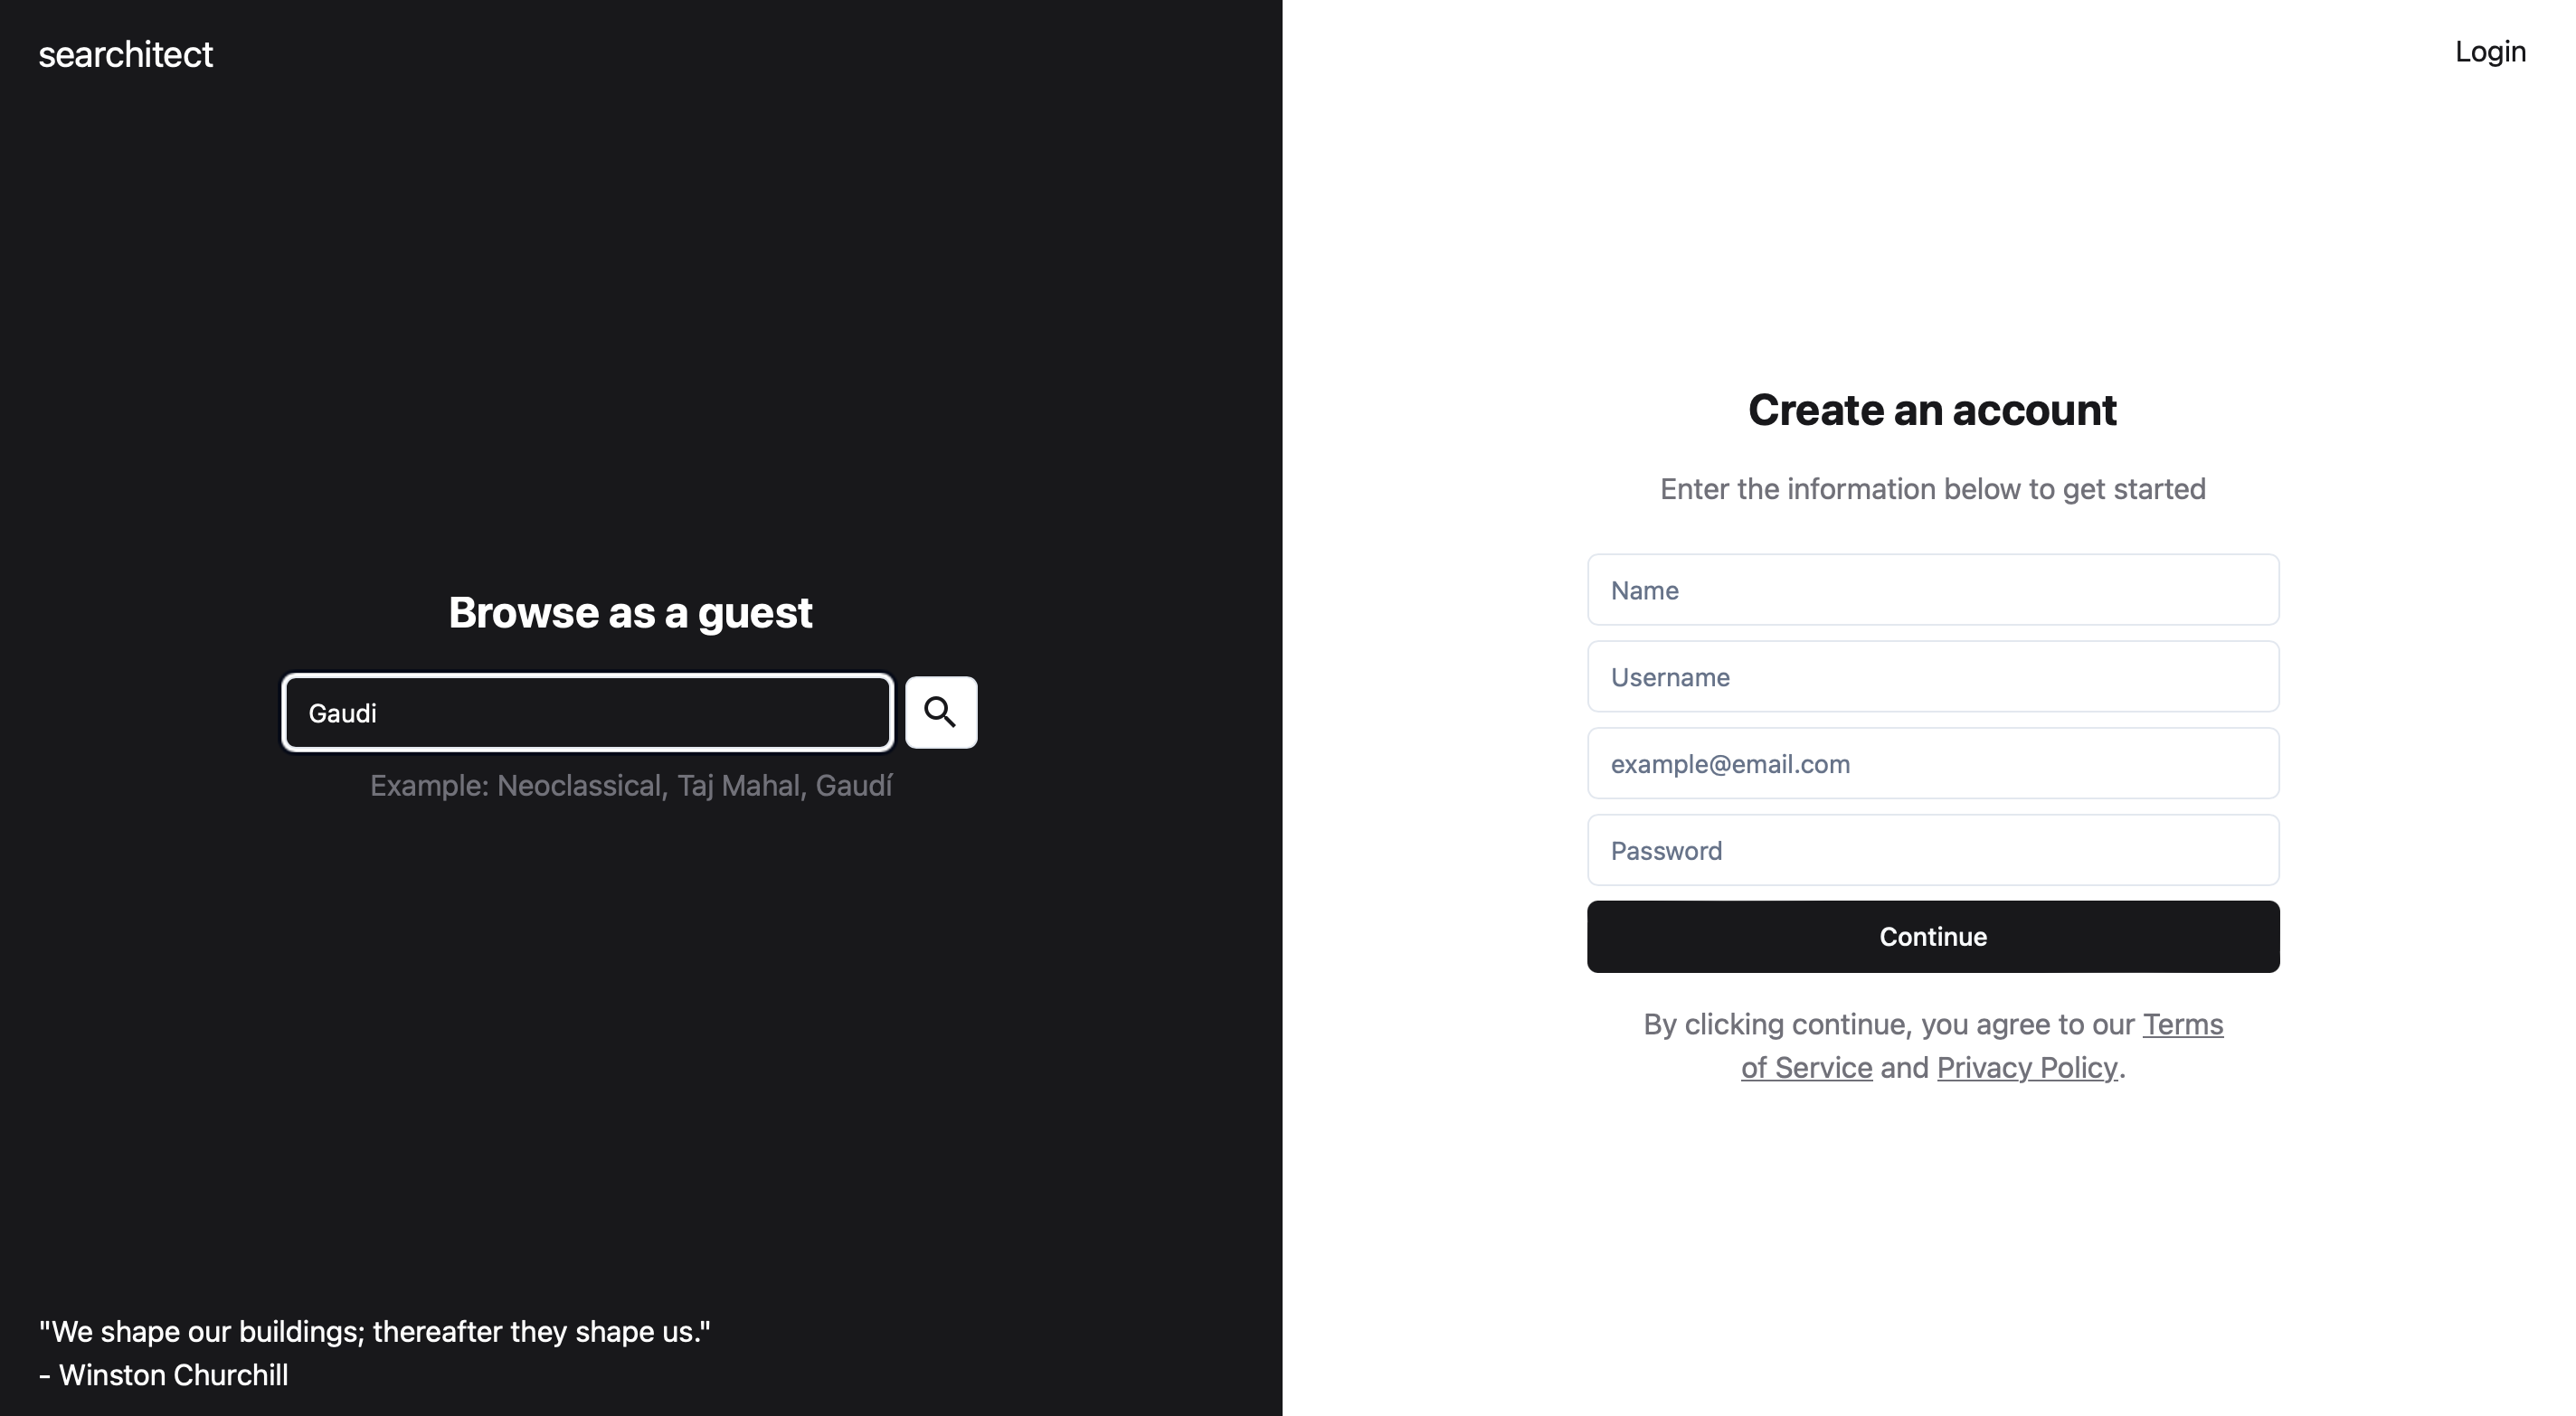2576x1416 pixels.
Task: Click the Password input field
Action: [1932, 849]
